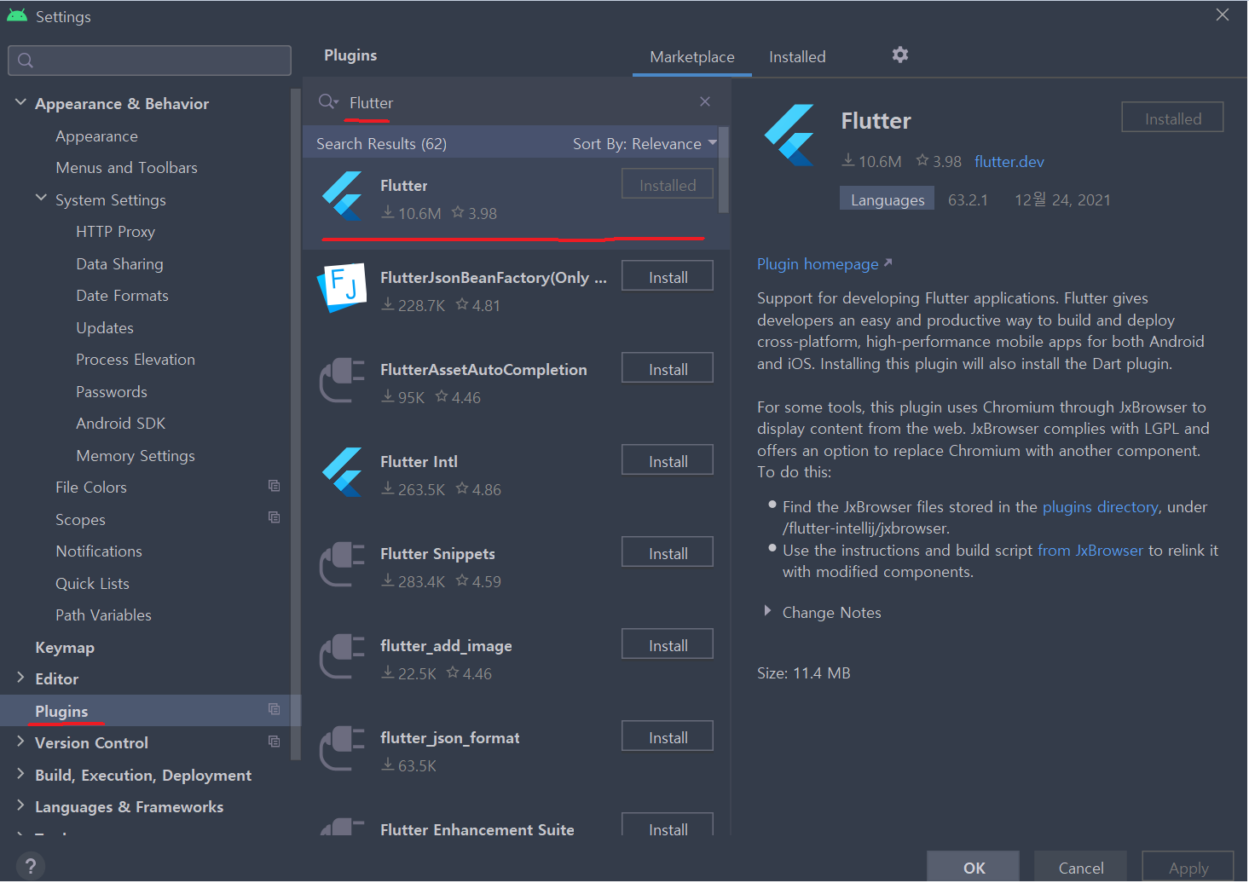Viewport: 1249px width, 883px height.
Task: Click the settings tree scrollbar
Action: [x=296, y=424]
